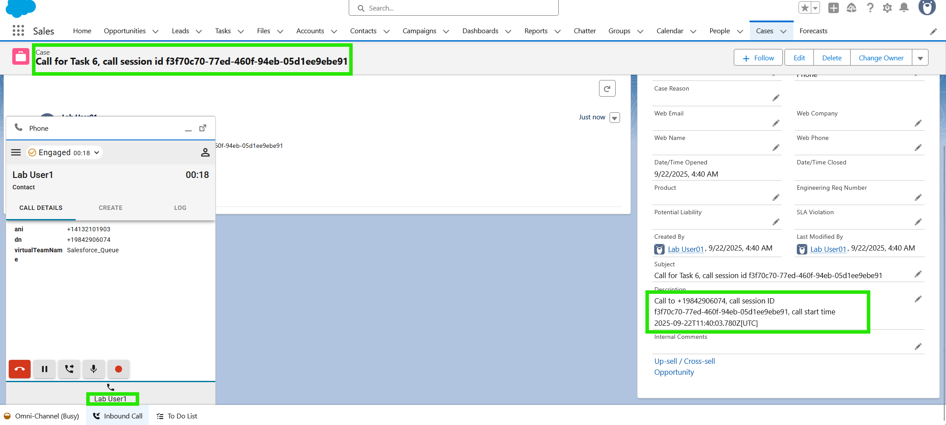Image resolution: width=946 pixels, height=425 pixels.
Task: Click the Favorites star icon
Action: [805, 8]
